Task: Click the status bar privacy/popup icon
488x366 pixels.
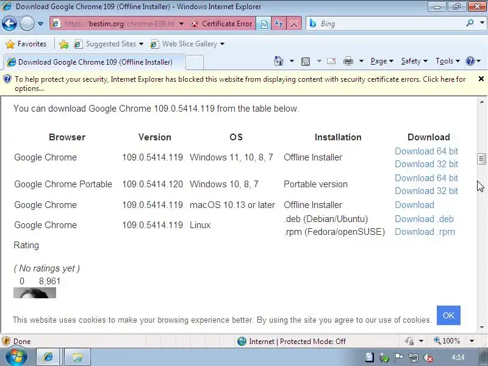Action: [x=409, y=341]
